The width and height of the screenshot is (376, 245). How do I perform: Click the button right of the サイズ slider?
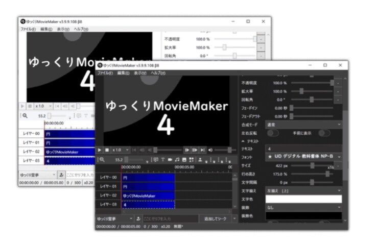[338, 165]
